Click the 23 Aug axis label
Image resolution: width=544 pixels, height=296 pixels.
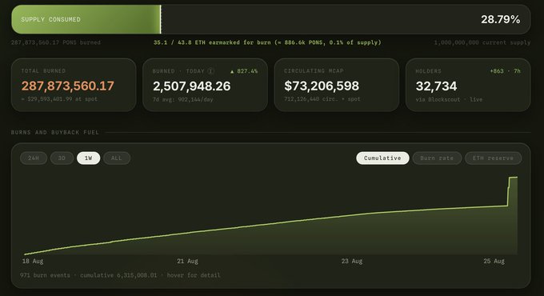coord(352,261)
